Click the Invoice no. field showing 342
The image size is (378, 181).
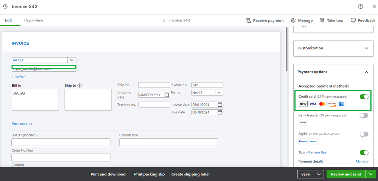(x=207, y=85)
